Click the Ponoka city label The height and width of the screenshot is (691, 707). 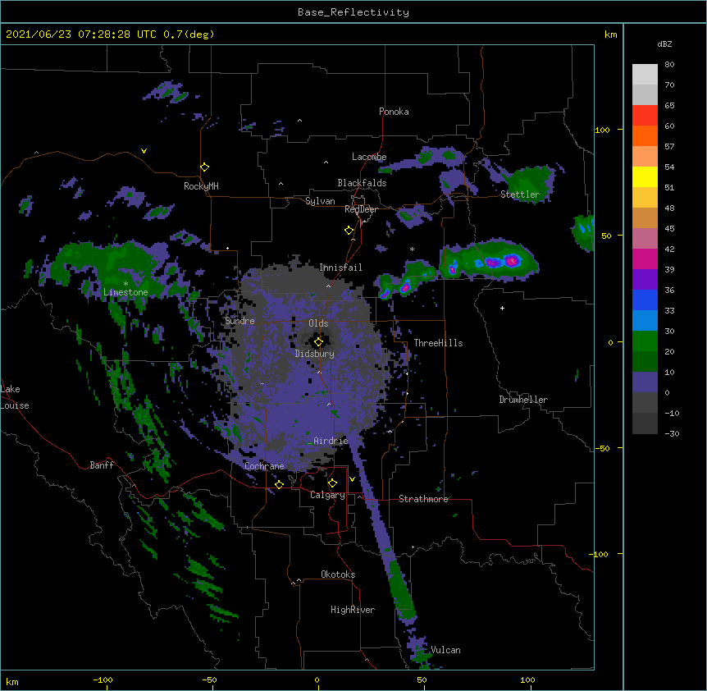click(x=394, y=112)
